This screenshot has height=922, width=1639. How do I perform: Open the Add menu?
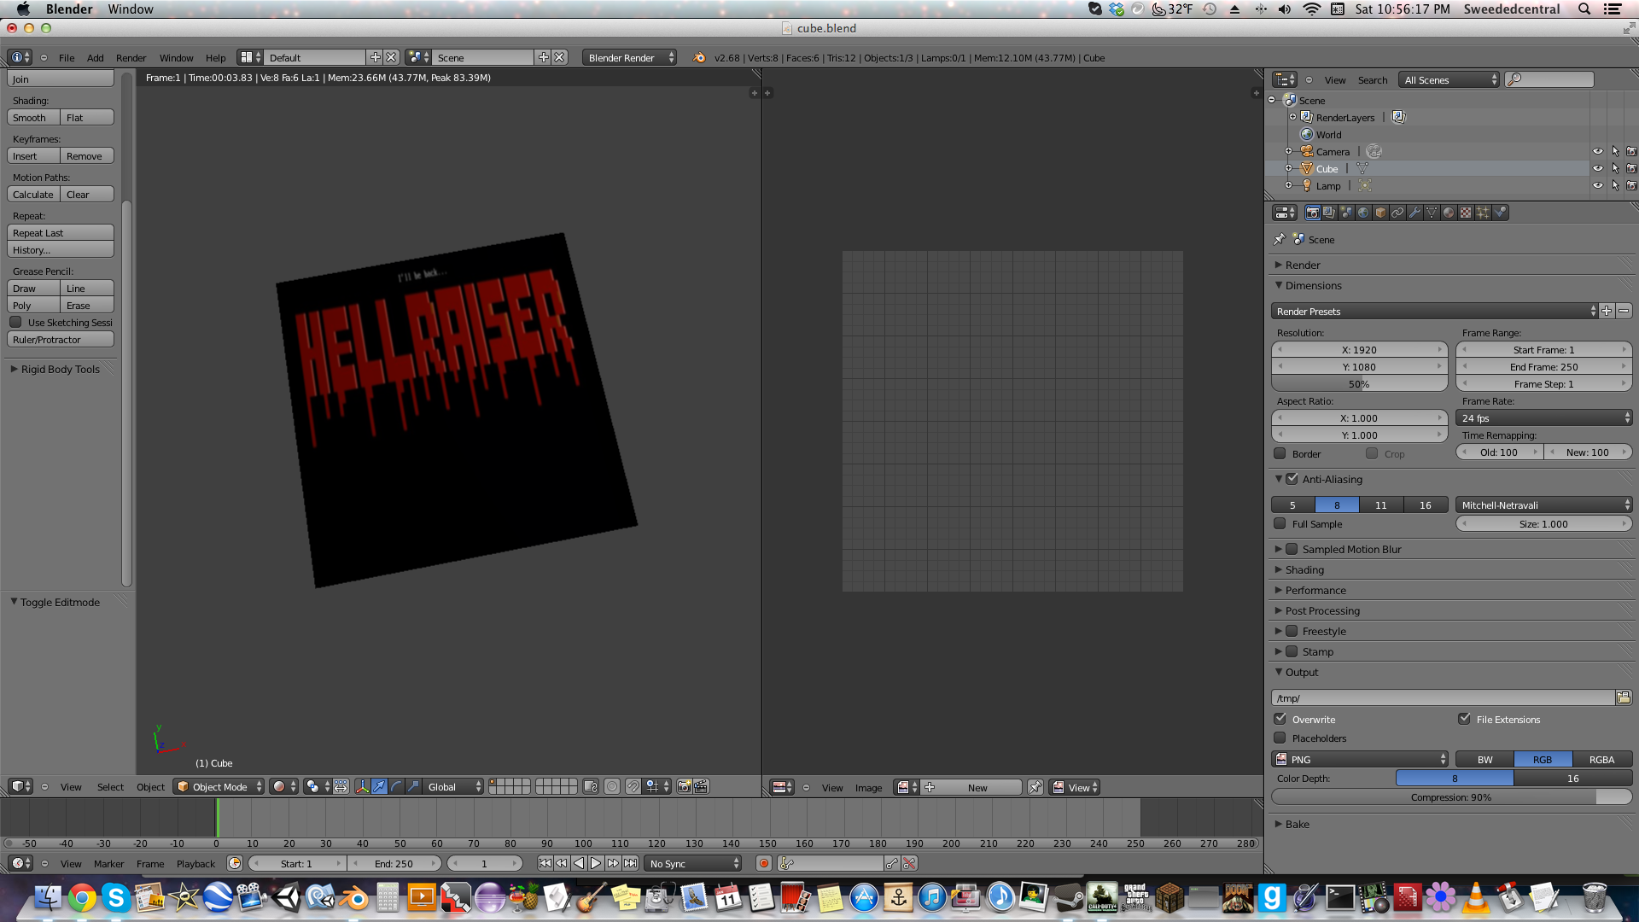[x=95, y=57]
